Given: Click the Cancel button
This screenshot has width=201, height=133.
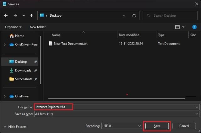Looking at the screenshot, I should click(184, 126).
